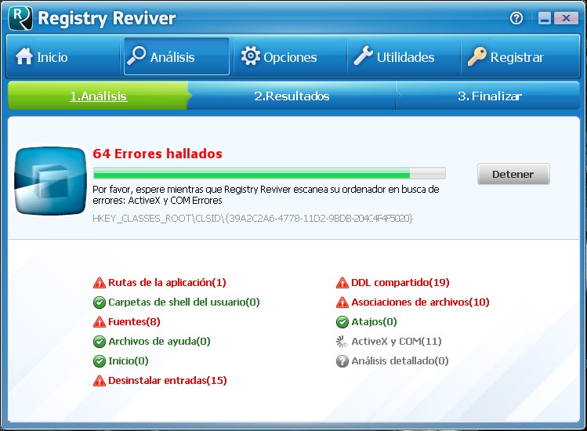Go to step 3.Finalizar

click(489, 96)
